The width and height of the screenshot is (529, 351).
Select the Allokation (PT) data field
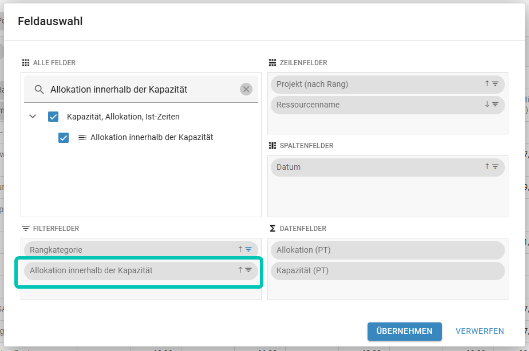tap(388, 250)
